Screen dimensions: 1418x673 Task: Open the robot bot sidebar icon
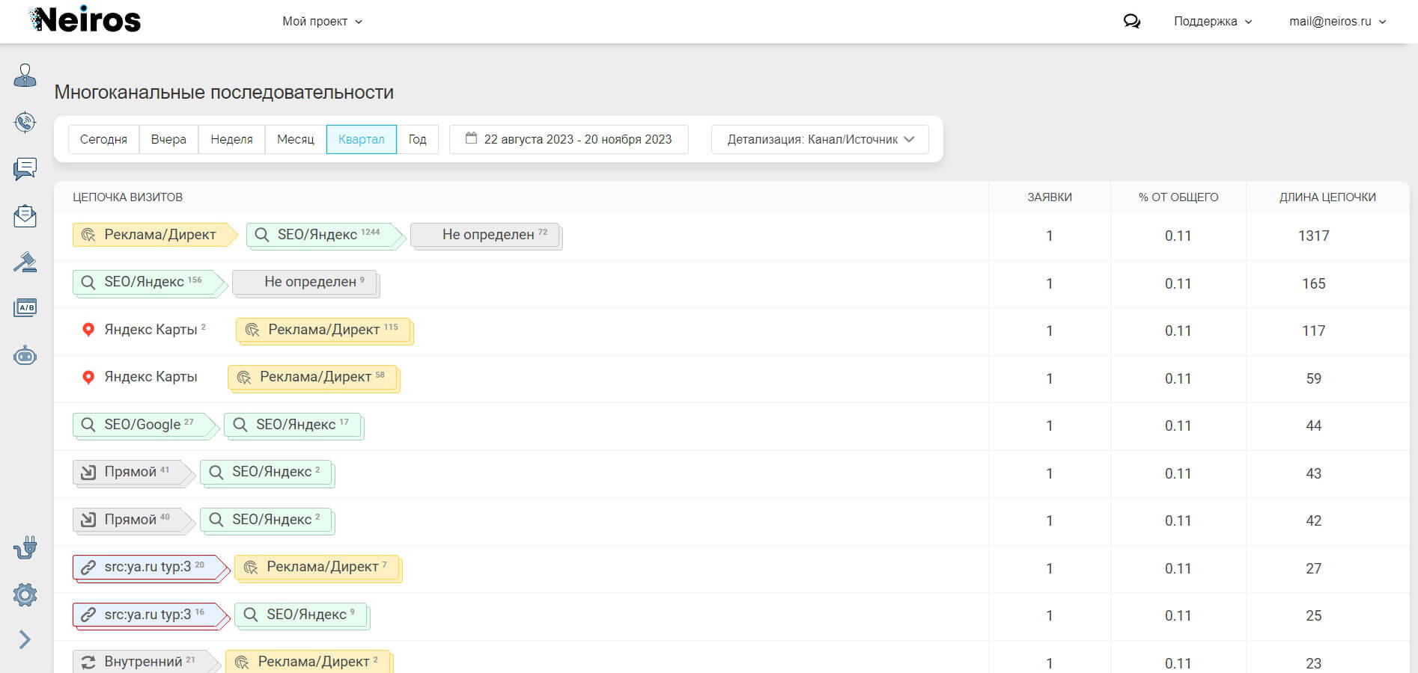click(25, 356)
